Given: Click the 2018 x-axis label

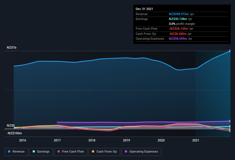Looking at the screenshot, I should 92,140.
